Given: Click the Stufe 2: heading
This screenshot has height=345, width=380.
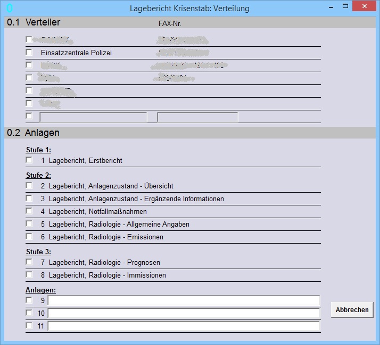Looking at the screenshot, I should (38, 175).
